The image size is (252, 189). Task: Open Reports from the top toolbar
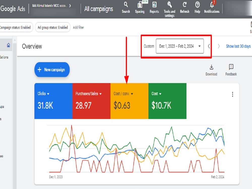(154, 7)
